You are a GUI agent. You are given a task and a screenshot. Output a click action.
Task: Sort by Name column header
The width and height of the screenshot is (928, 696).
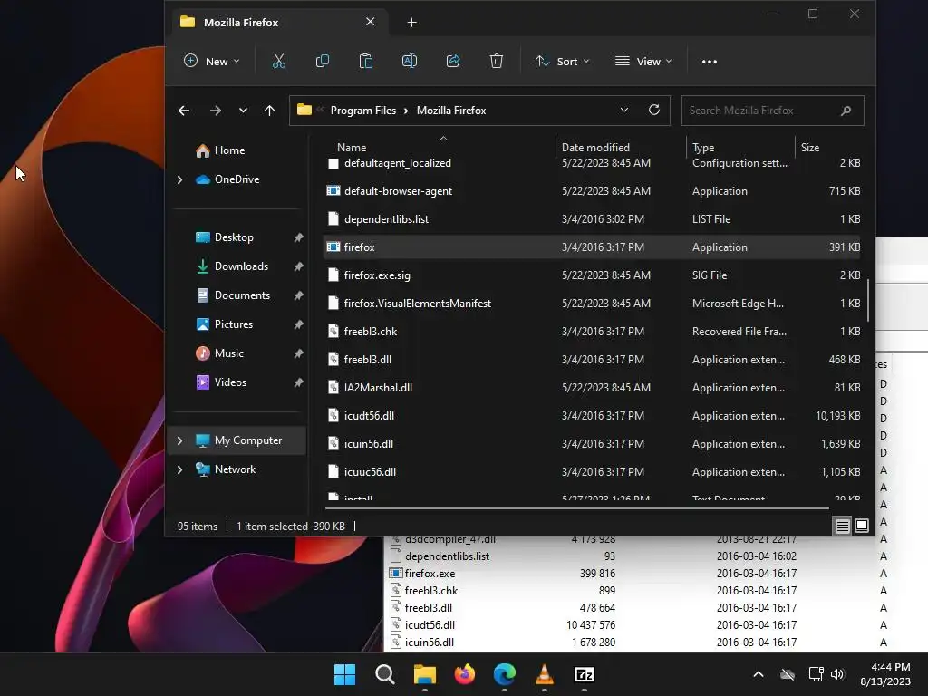(x=352, y=148)
